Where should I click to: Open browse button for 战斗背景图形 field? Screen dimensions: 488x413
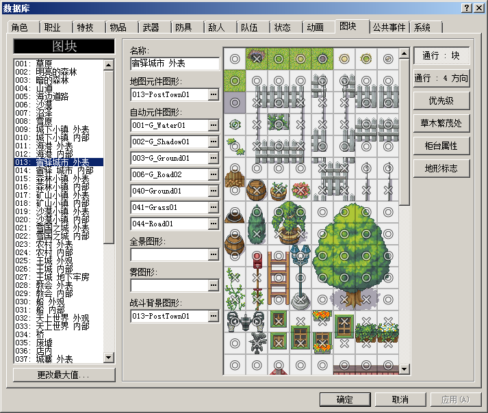214,316
